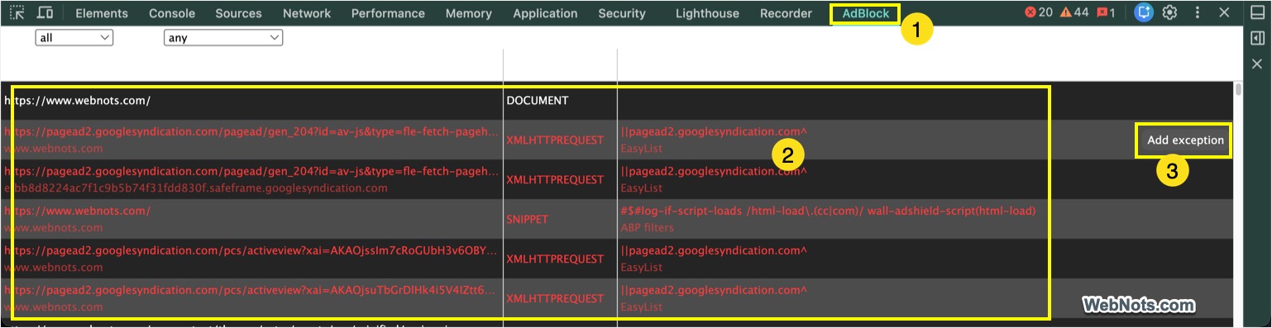The image size is (1272, 328).
Task: Click the 'ABP filters' list label
Action: pos(648,228)
